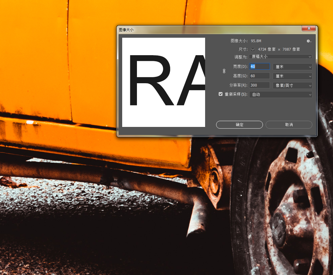The height and width of the screenshot is (275, 333).
Task: Toggle the constrain proportions link icon
Action: tap(224, 71)
